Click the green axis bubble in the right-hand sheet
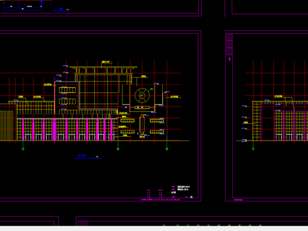Viewport: 308px width, 231px height. click(253, 149)
